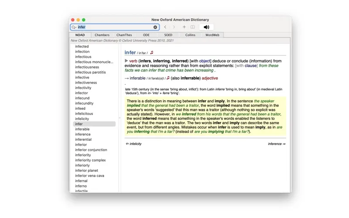Select highlighted 'infer' list row

(94, 124)
